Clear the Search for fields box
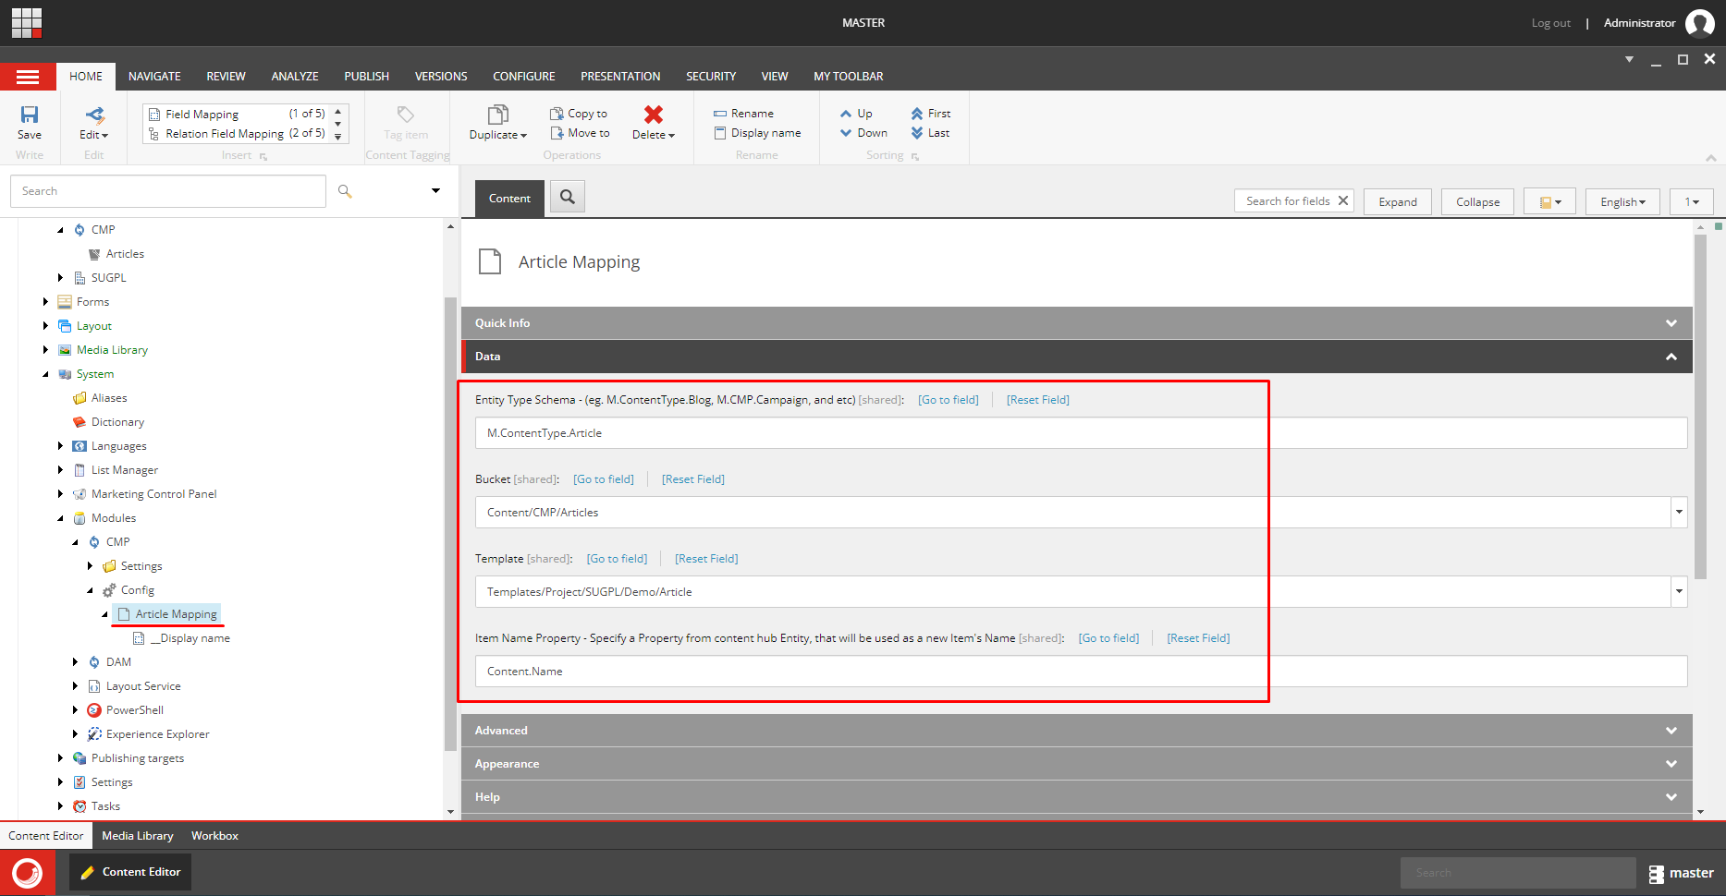Image resolution: width=1726 pixels, height=896 pixels. point(1343,200)
